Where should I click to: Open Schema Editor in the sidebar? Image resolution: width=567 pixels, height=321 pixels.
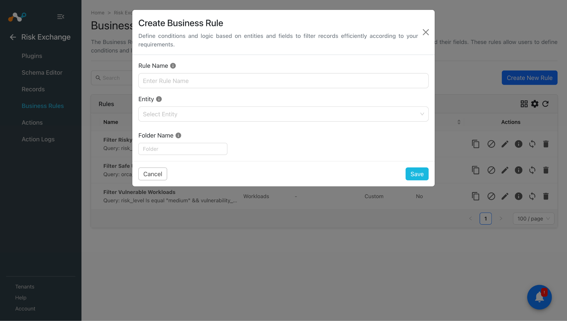pyautogui.click(x=42, y=73)
